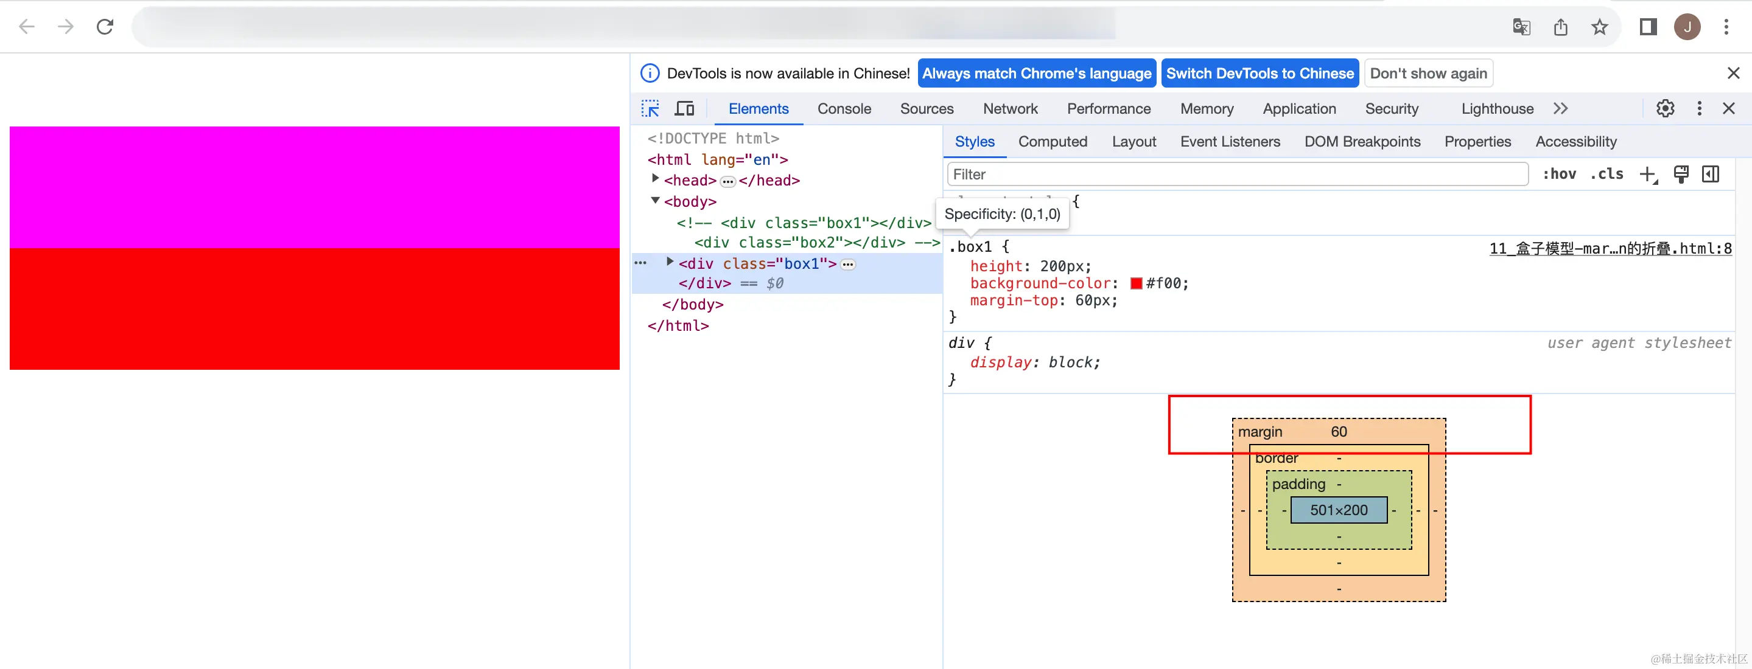
Task: Activate the inspect element picker
Action: point(650,109)
